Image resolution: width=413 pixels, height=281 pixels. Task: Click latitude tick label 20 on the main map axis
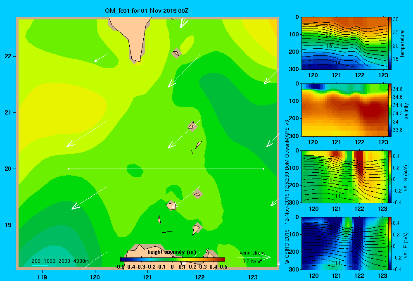pos(8,169)
